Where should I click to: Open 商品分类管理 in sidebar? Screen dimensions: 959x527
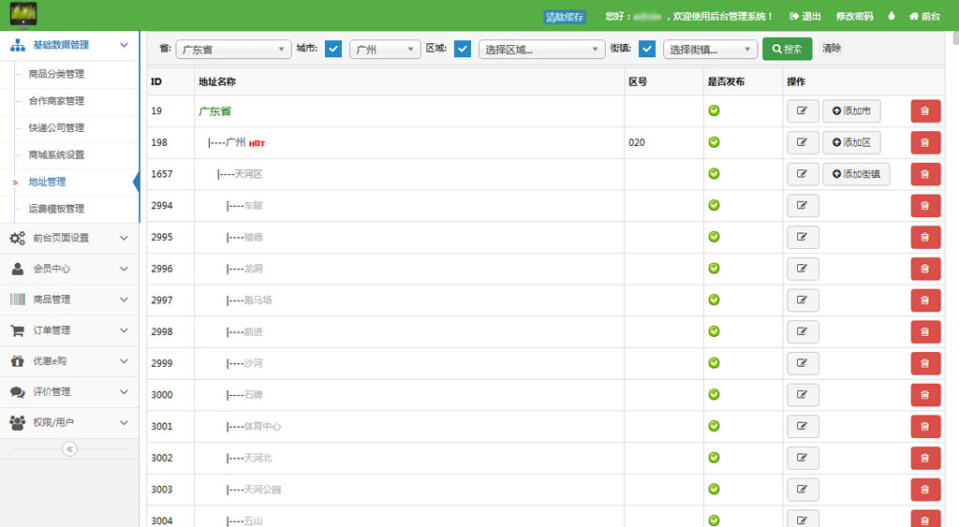(x=56, y=74)
